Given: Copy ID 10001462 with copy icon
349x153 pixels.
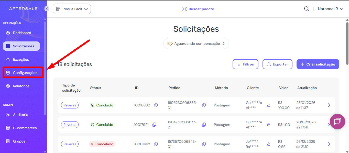Looking at the screenshot, I should [x=156, y=144].
